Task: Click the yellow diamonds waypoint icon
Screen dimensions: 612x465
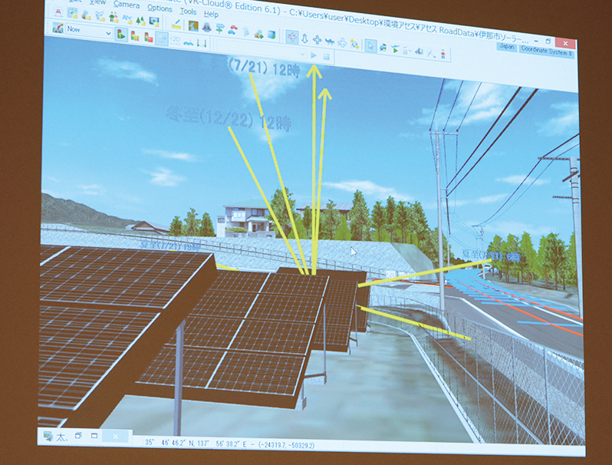Action: pos(355,44)
